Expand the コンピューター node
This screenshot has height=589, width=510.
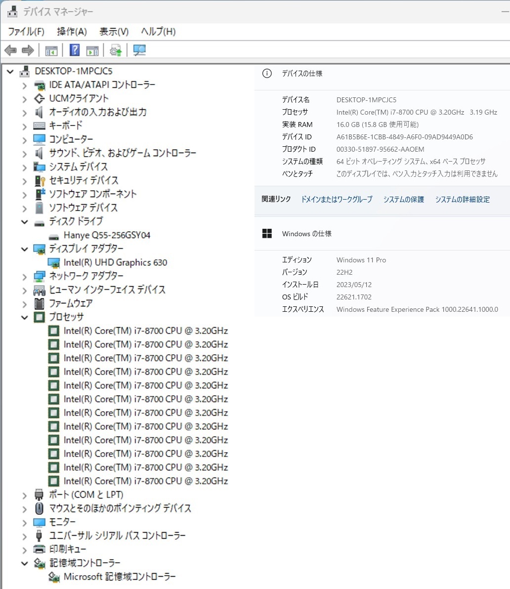coord(24,140)
